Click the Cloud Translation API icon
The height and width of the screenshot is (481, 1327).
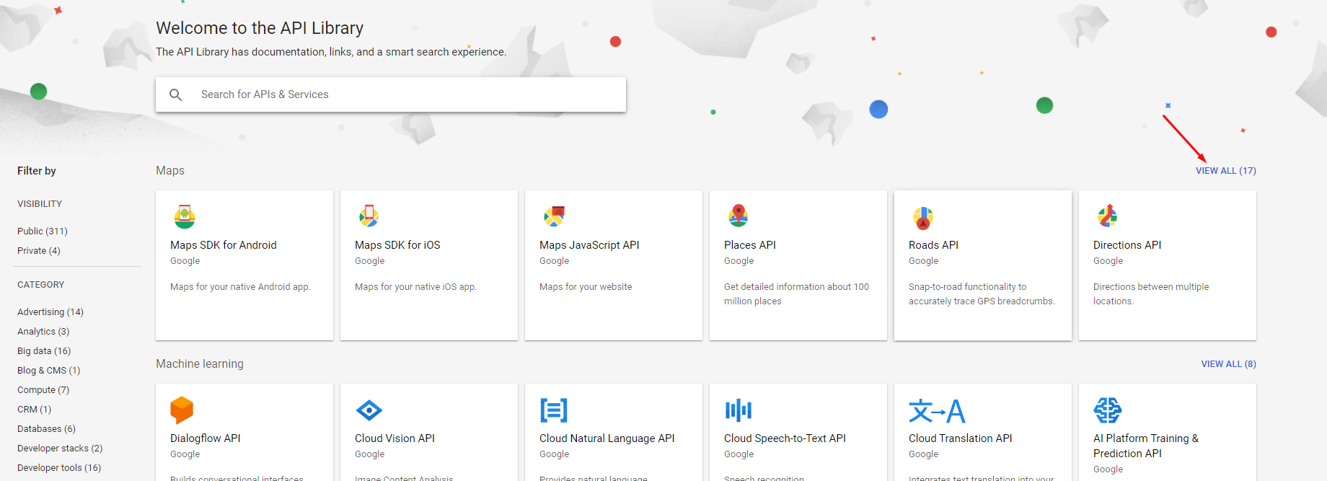click(x=936, y=411)
